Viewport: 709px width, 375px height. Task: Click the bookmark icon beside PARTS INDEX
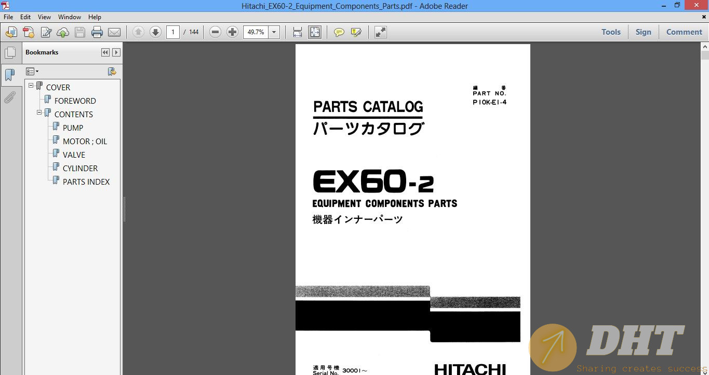pos(56,180)
